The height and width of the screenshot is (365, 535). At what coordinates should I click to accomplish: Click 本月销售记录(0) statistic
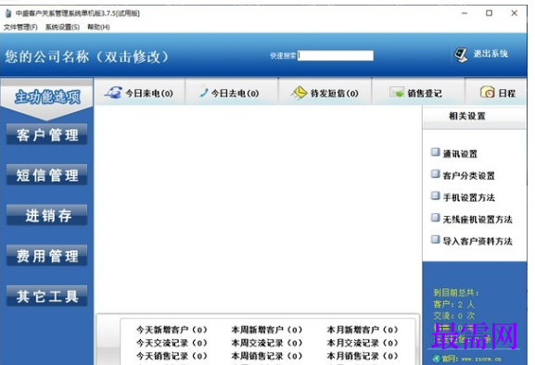363,356
